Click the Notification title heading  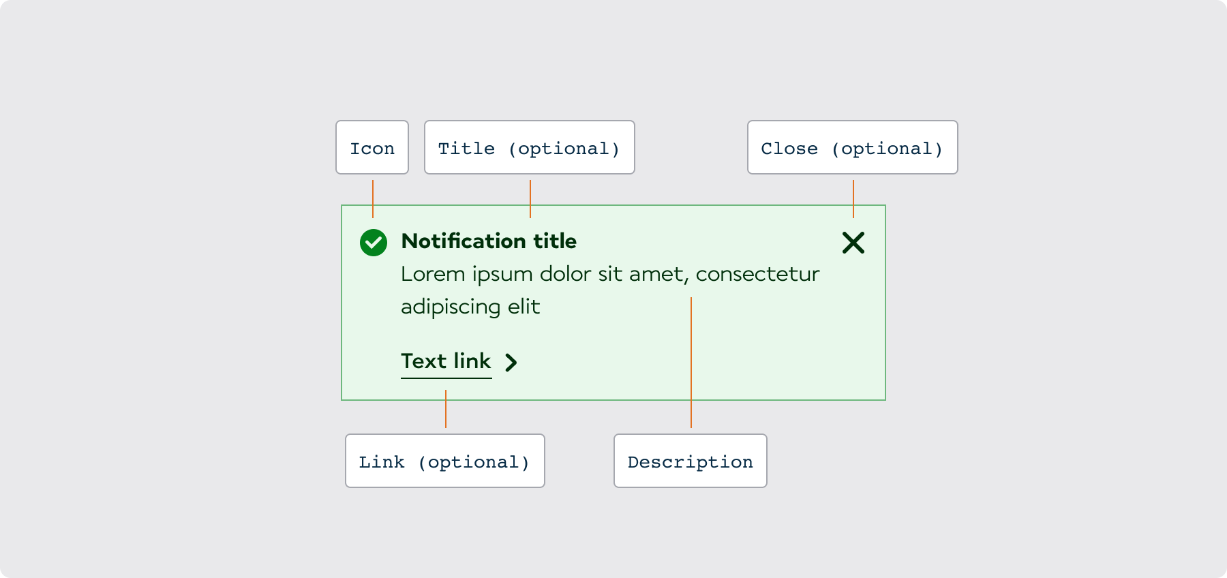pyautogui.click(x=489, y=241)
